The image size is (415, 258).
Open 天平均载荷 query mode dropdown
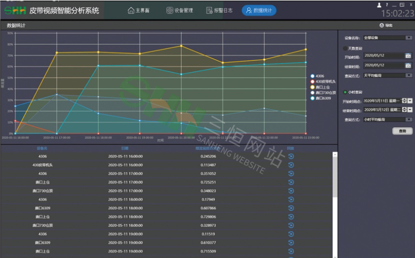(409, 76)
